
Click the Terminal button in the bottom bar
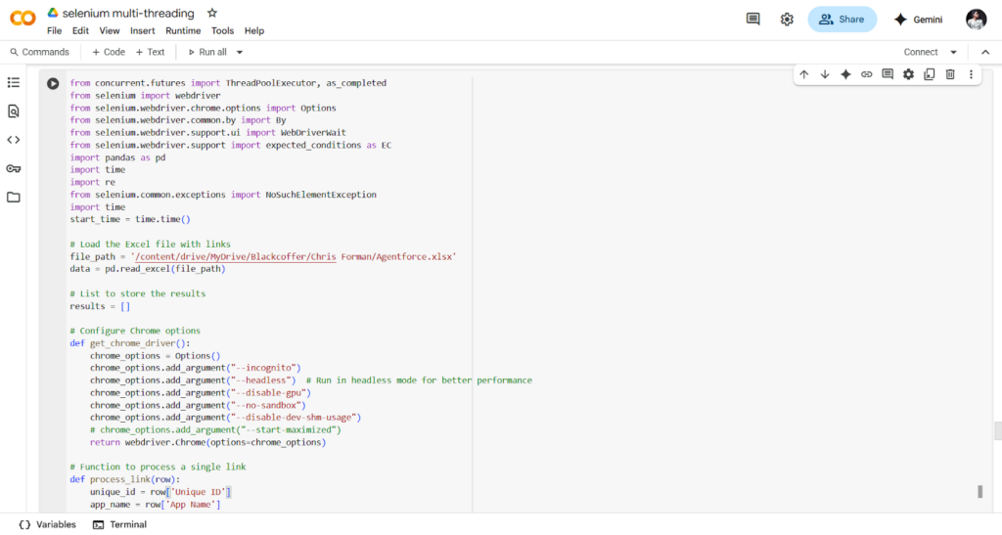click(119, 524)
